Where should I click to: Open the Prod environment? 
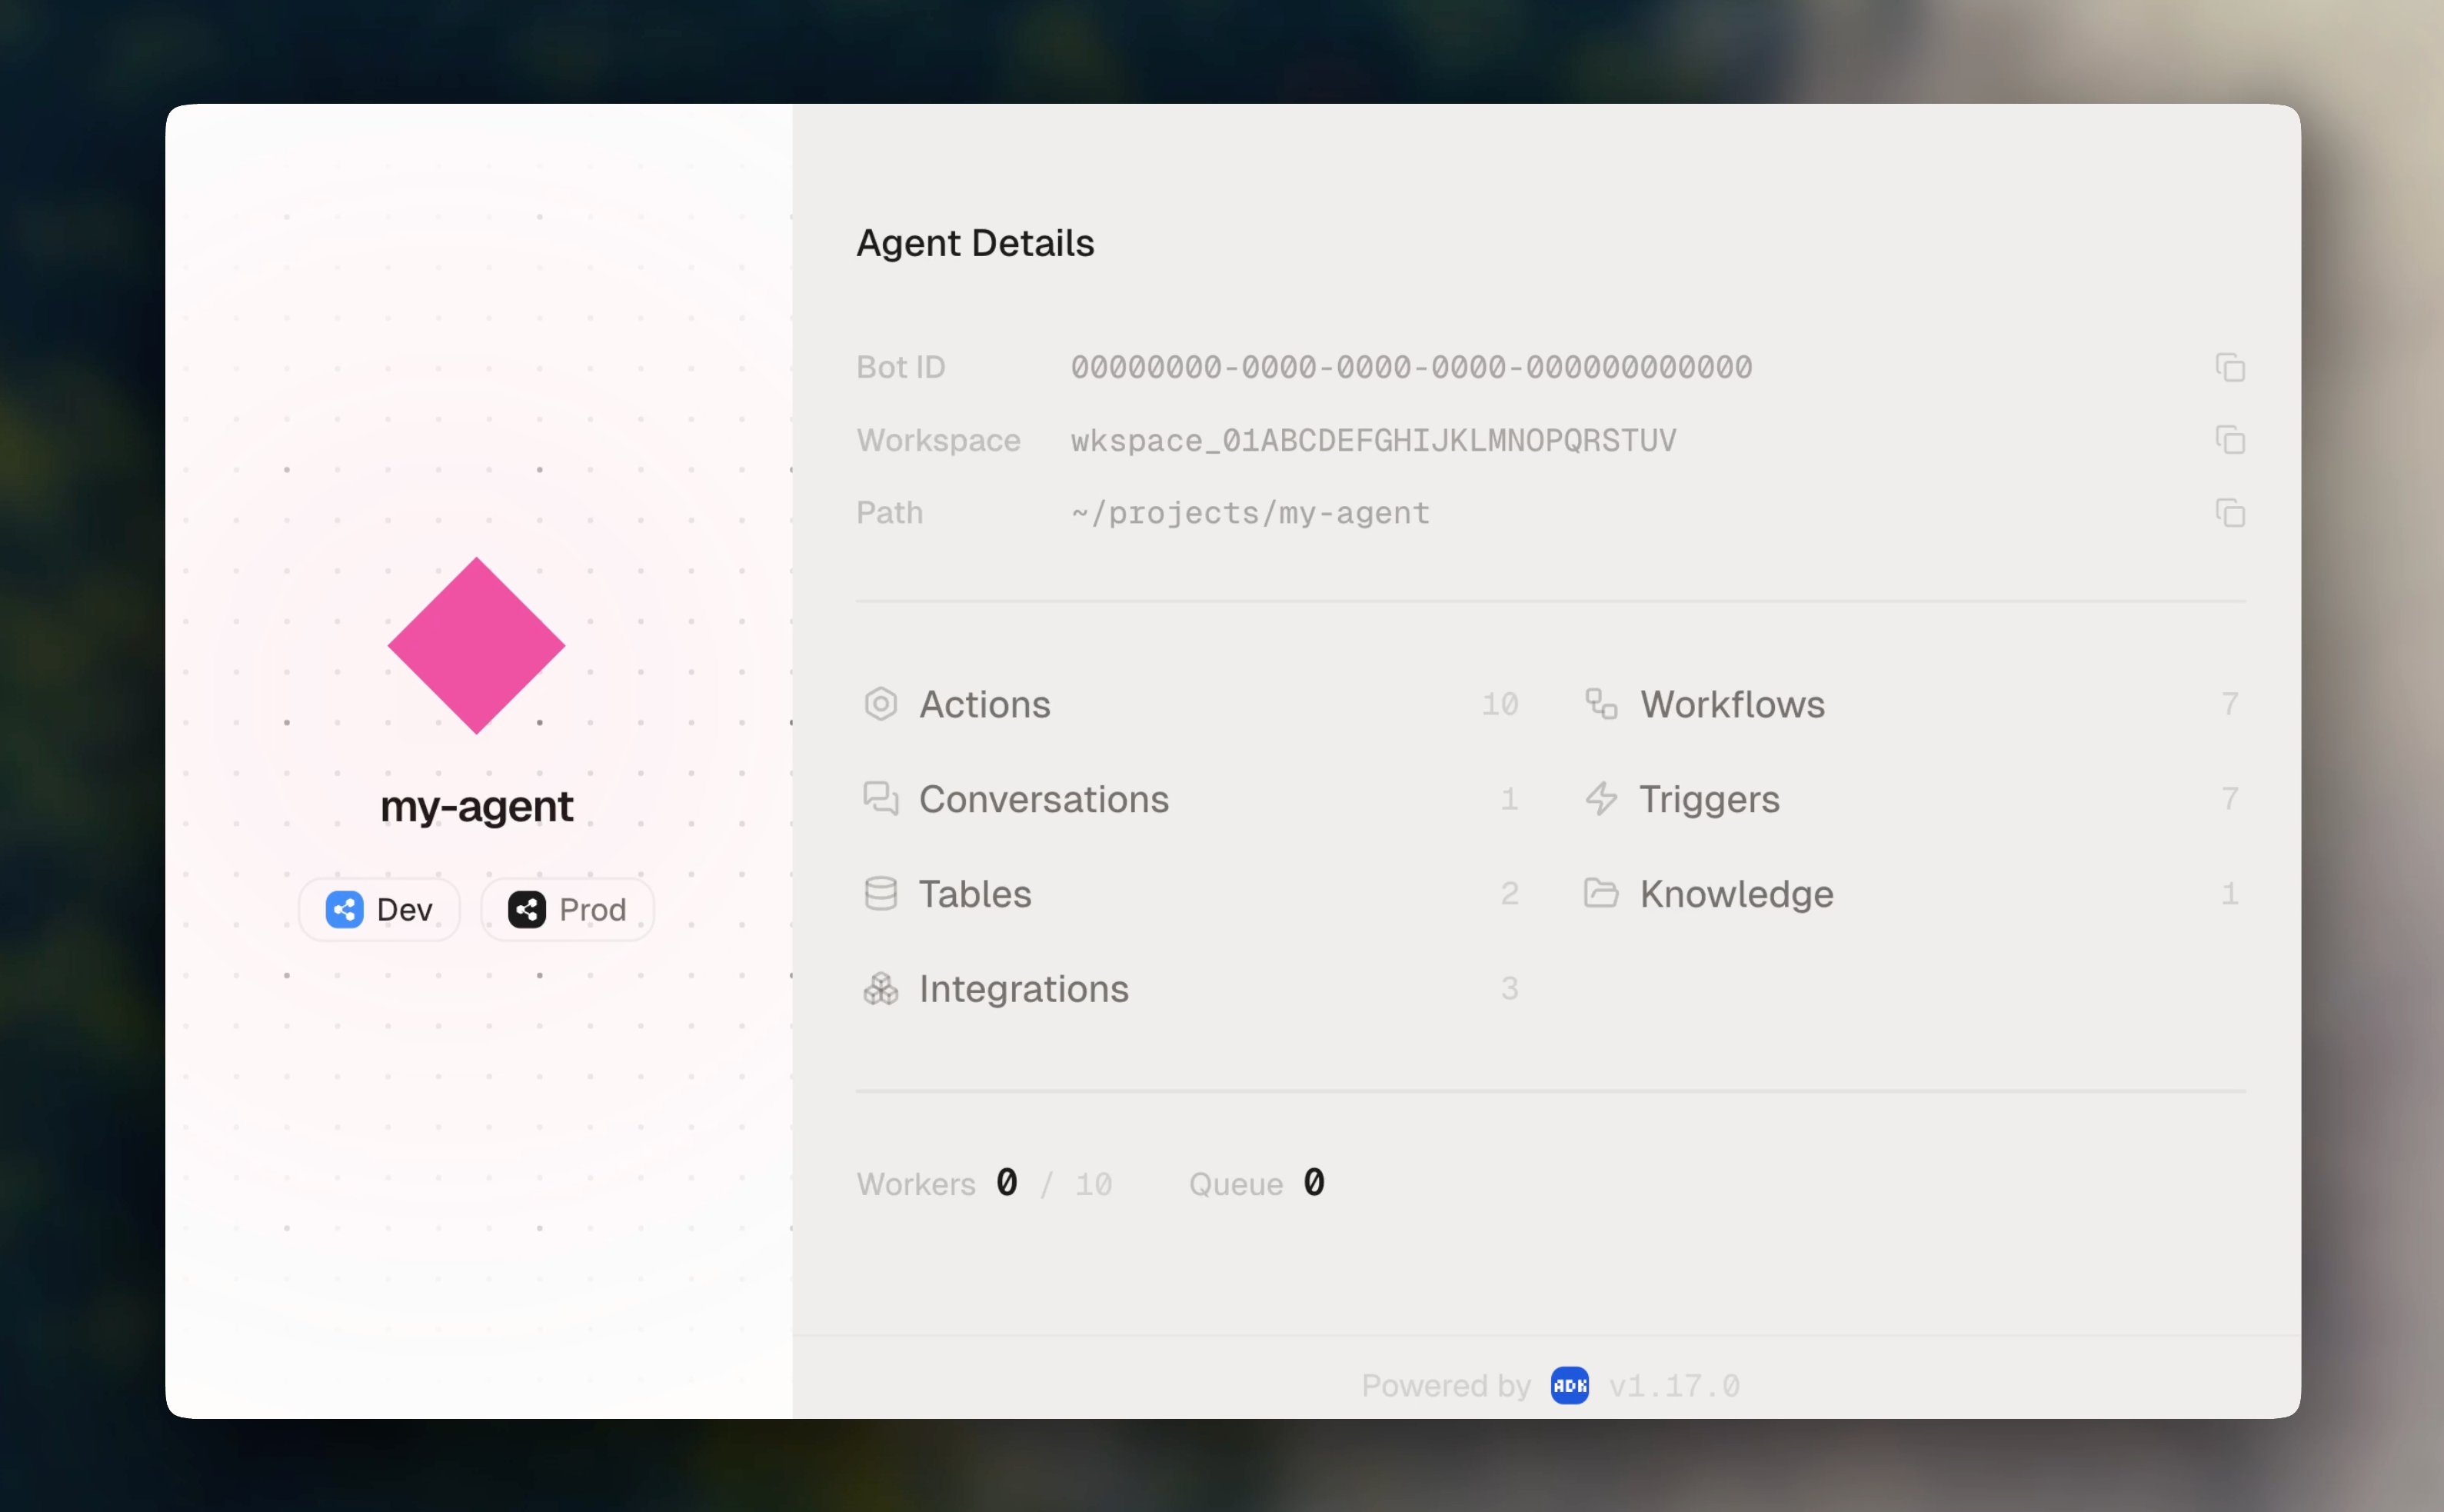coord(567,910)
